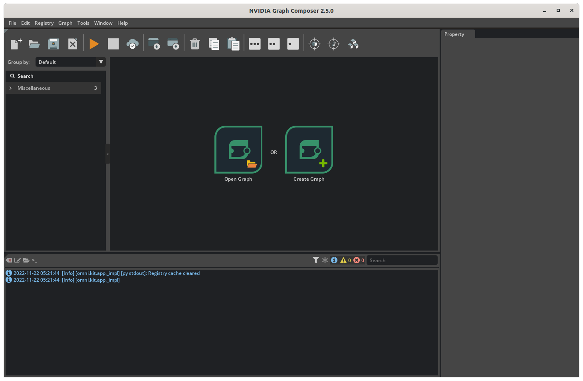
Task: Click the window download-arrow toolbar icon
Action: coord(154,44)
